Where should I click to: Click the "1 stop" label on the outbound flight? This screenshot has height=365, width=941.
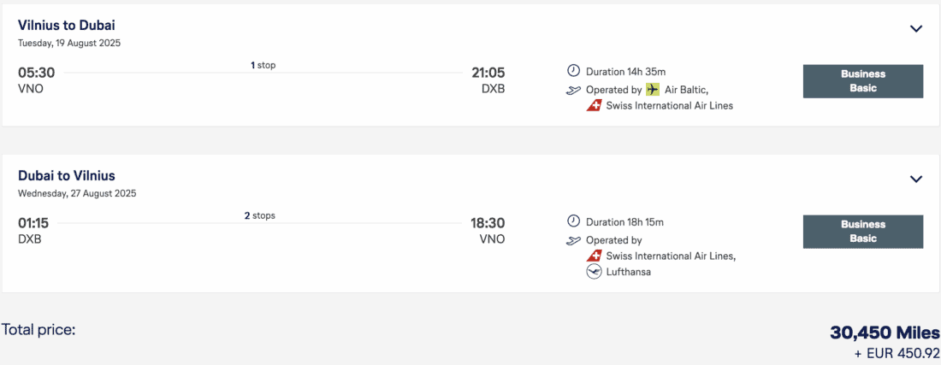[263, 65]
